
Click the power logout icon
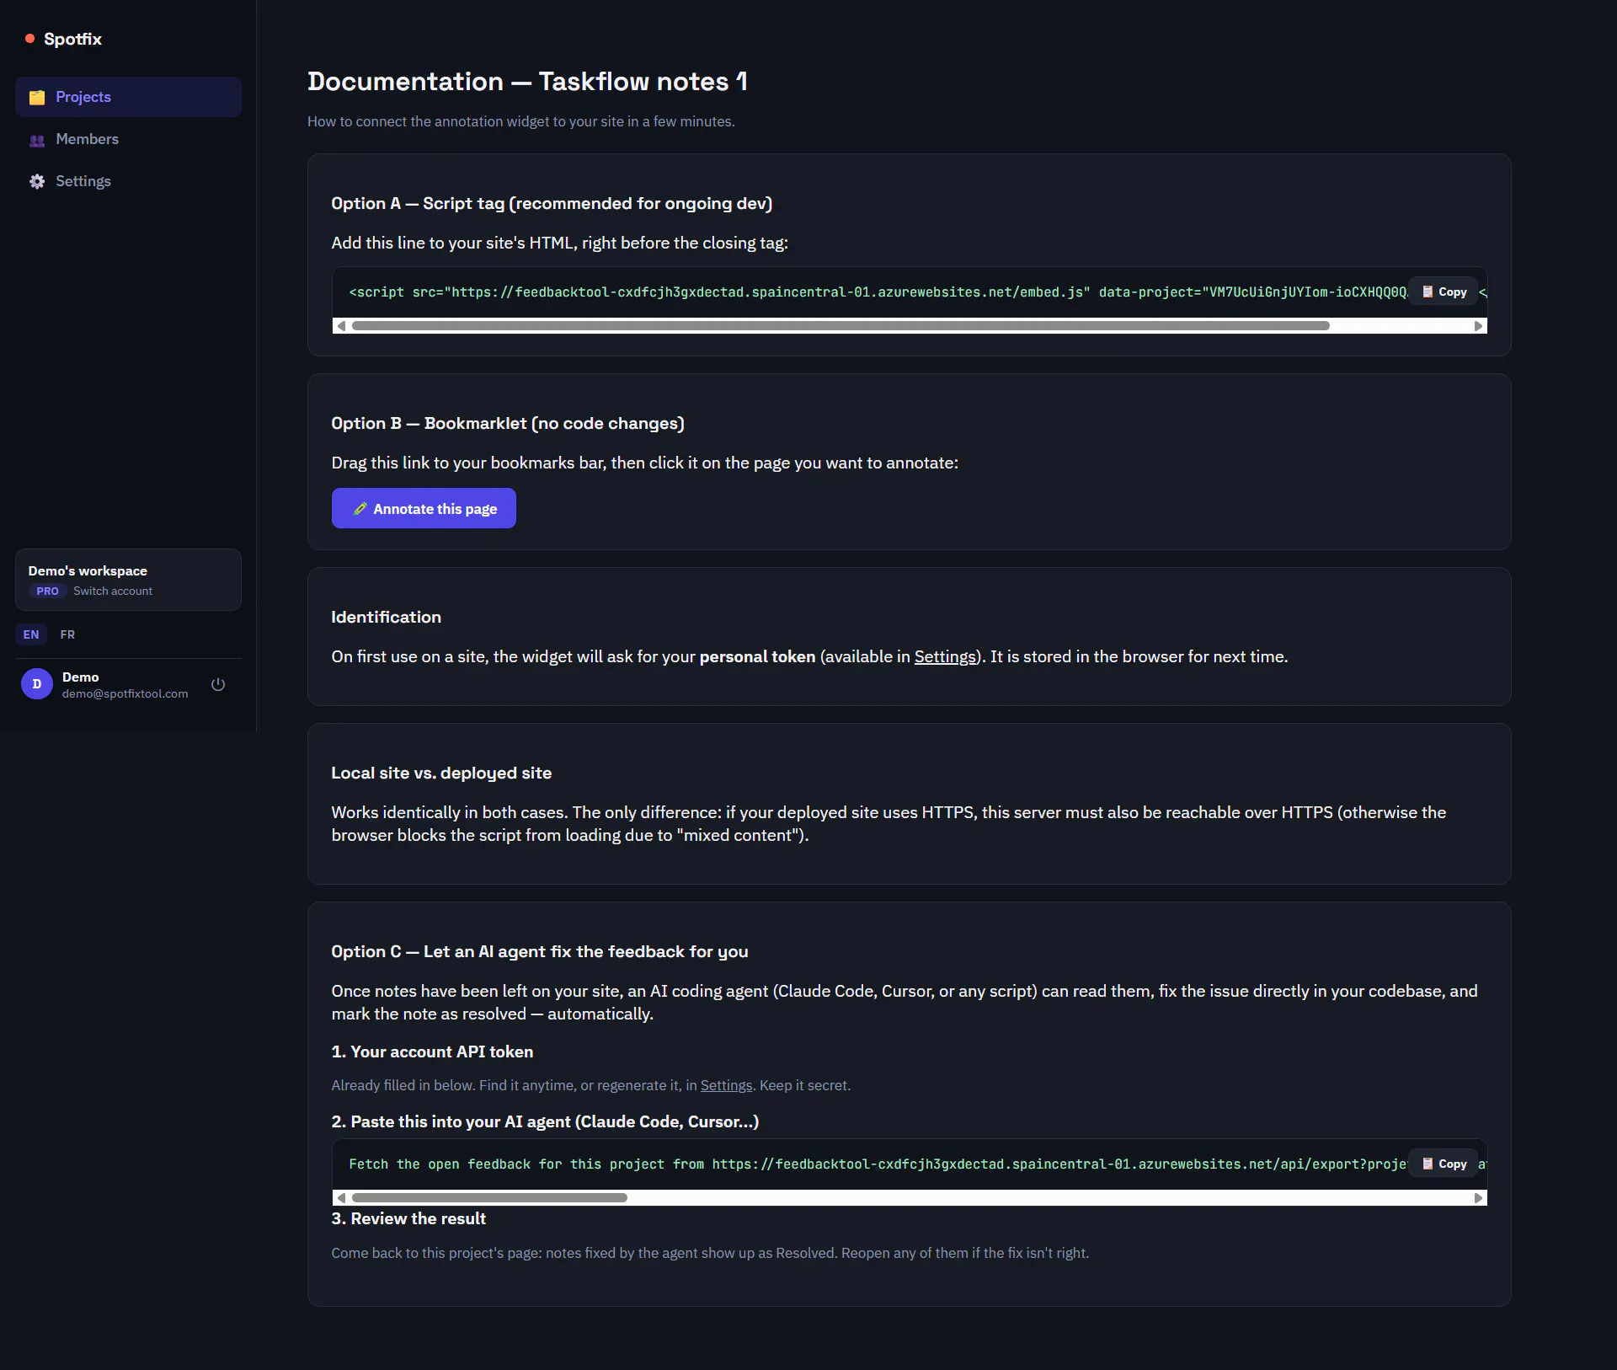coord(218,685)
